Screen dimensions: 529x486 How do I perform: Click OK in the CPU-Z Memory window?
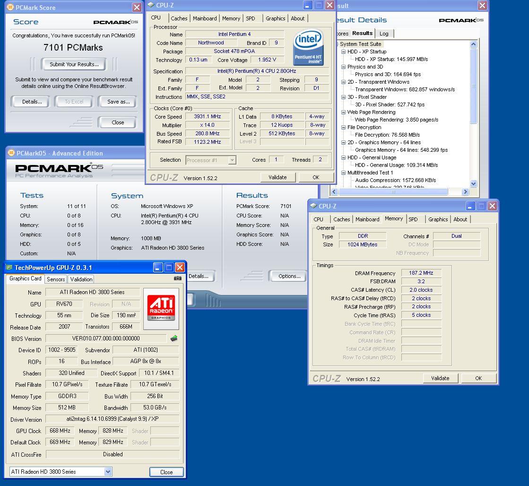[478, 378]
